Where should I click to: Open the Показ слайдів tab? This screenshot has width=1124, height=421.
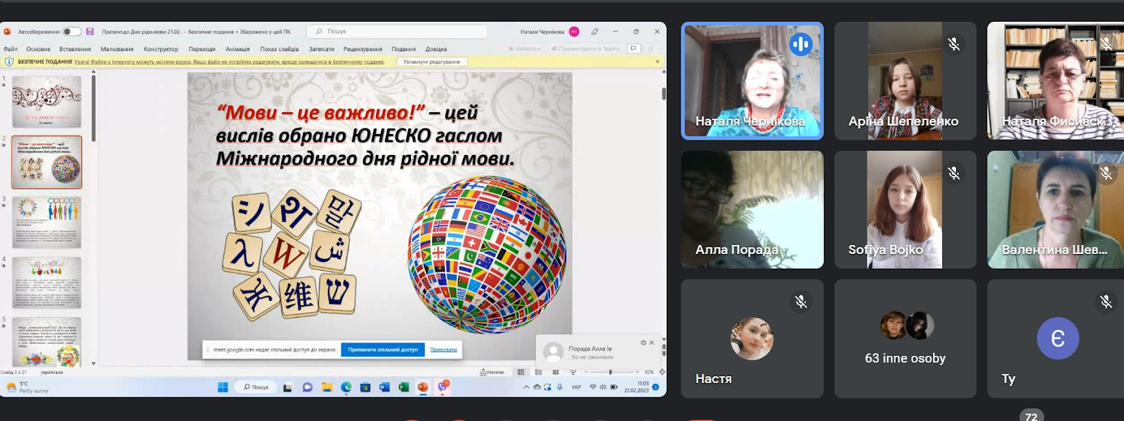click(x=280, y=49)
